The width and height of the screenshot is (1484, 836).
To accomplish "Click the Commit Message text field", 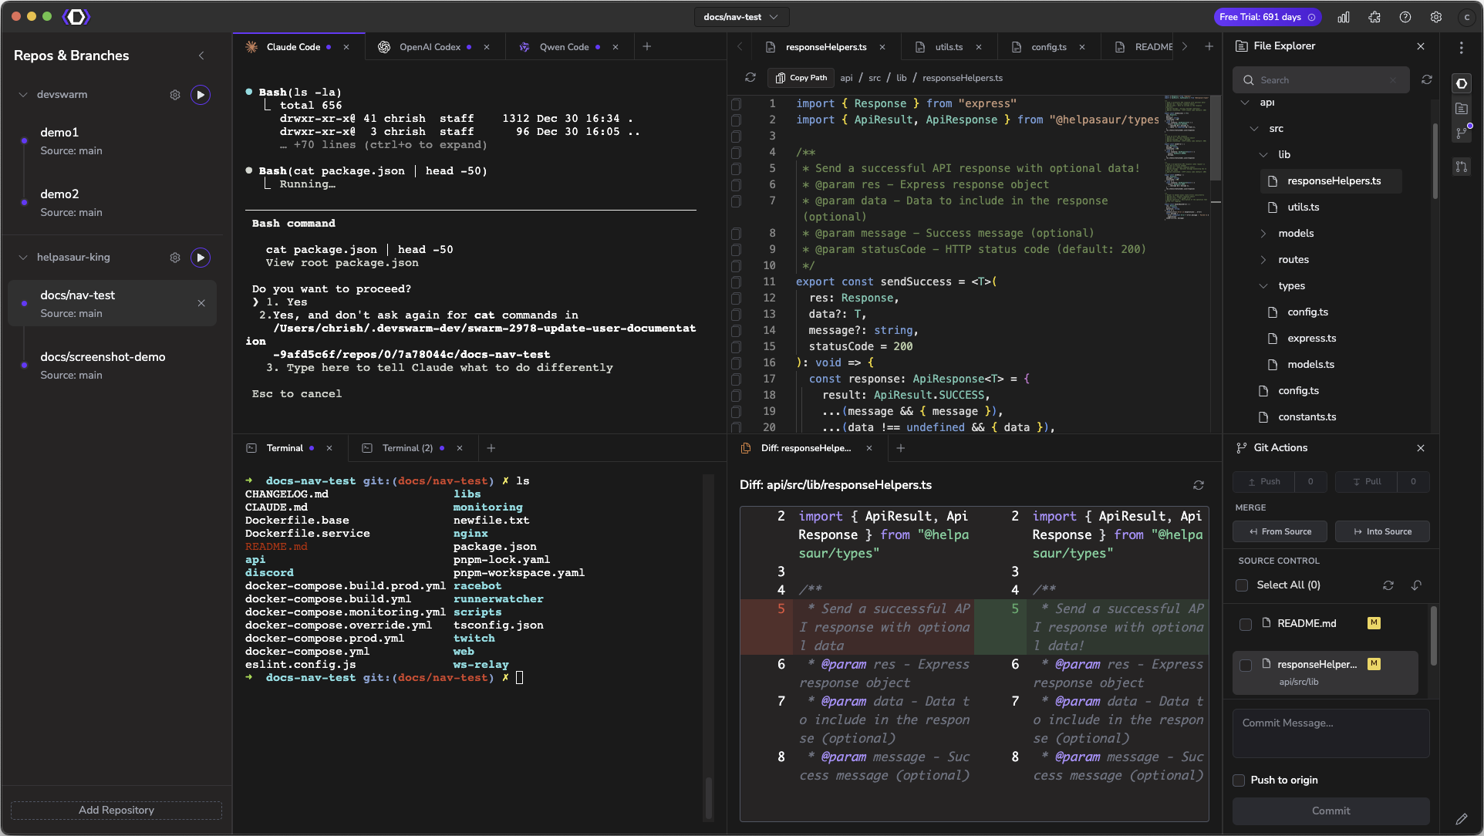I will pyautogui.click(x=1331, y=733).
